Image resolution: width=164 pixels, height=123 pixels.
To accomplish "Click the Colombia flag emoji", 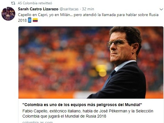I will click(35, 20).
